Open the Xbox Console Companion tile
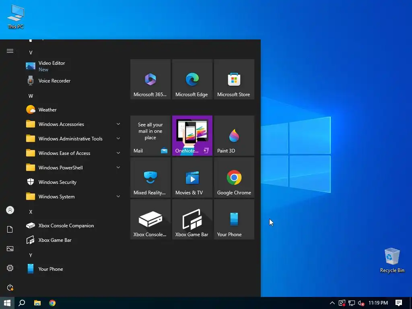This screenshot has width=412, height=309. pyautogui.click(x=150, y=219)
